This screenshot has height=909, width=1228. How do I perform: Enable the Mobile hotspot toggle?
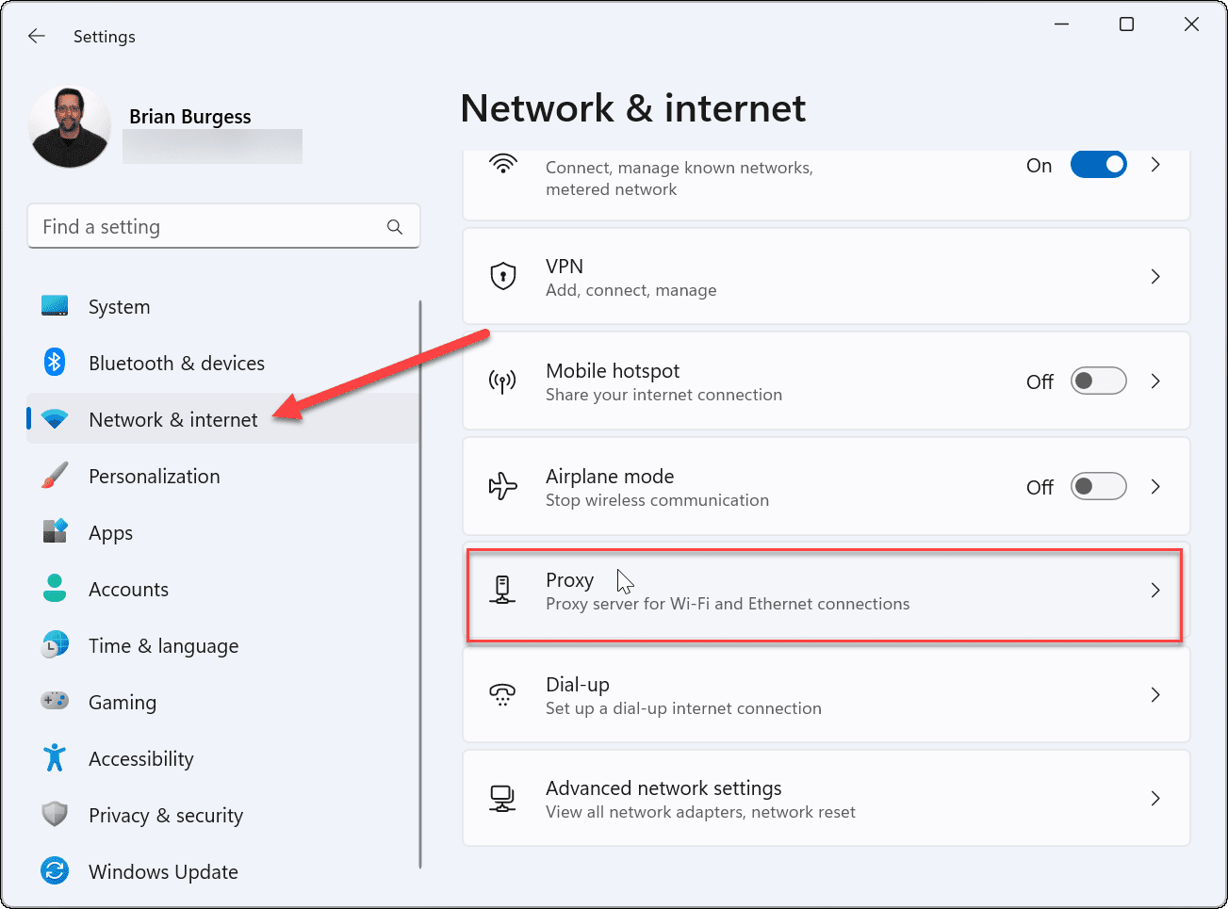[1098, 381]
